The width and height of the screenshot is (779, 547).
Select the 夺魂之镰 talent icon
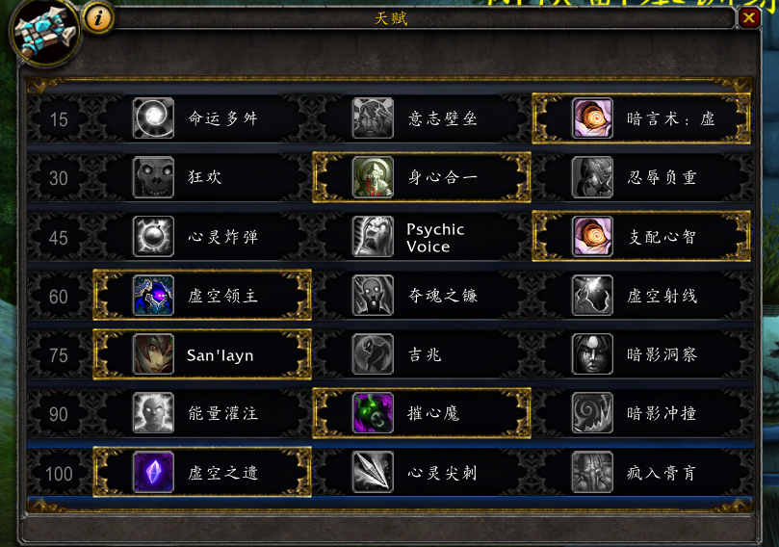(373, 295)
